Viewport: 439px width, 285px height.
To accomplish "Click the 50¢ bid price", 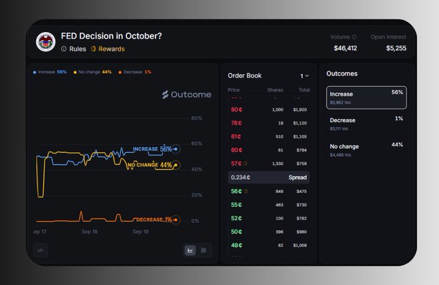I will pos(236,231).
